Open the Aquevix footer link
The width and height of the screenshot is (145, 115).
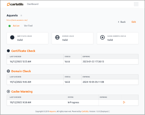(52, 112)
